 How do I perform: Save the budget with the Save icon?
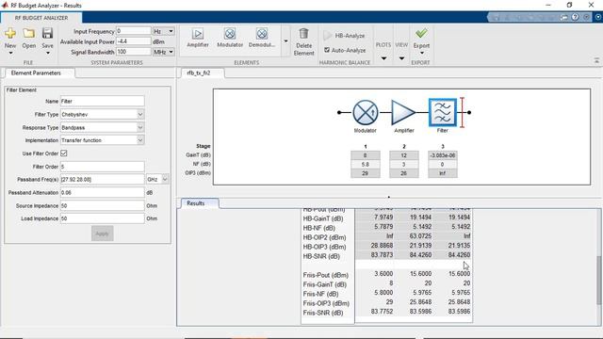point(47,34)
